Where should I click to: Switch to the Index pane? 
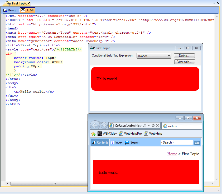[116, 142]
